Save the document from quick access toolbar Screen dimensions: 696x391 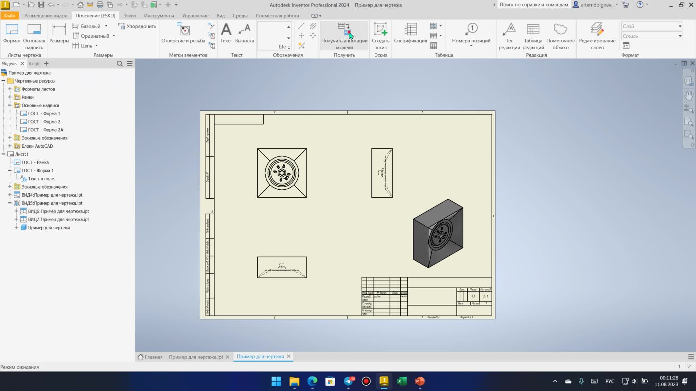pos(41,5)
